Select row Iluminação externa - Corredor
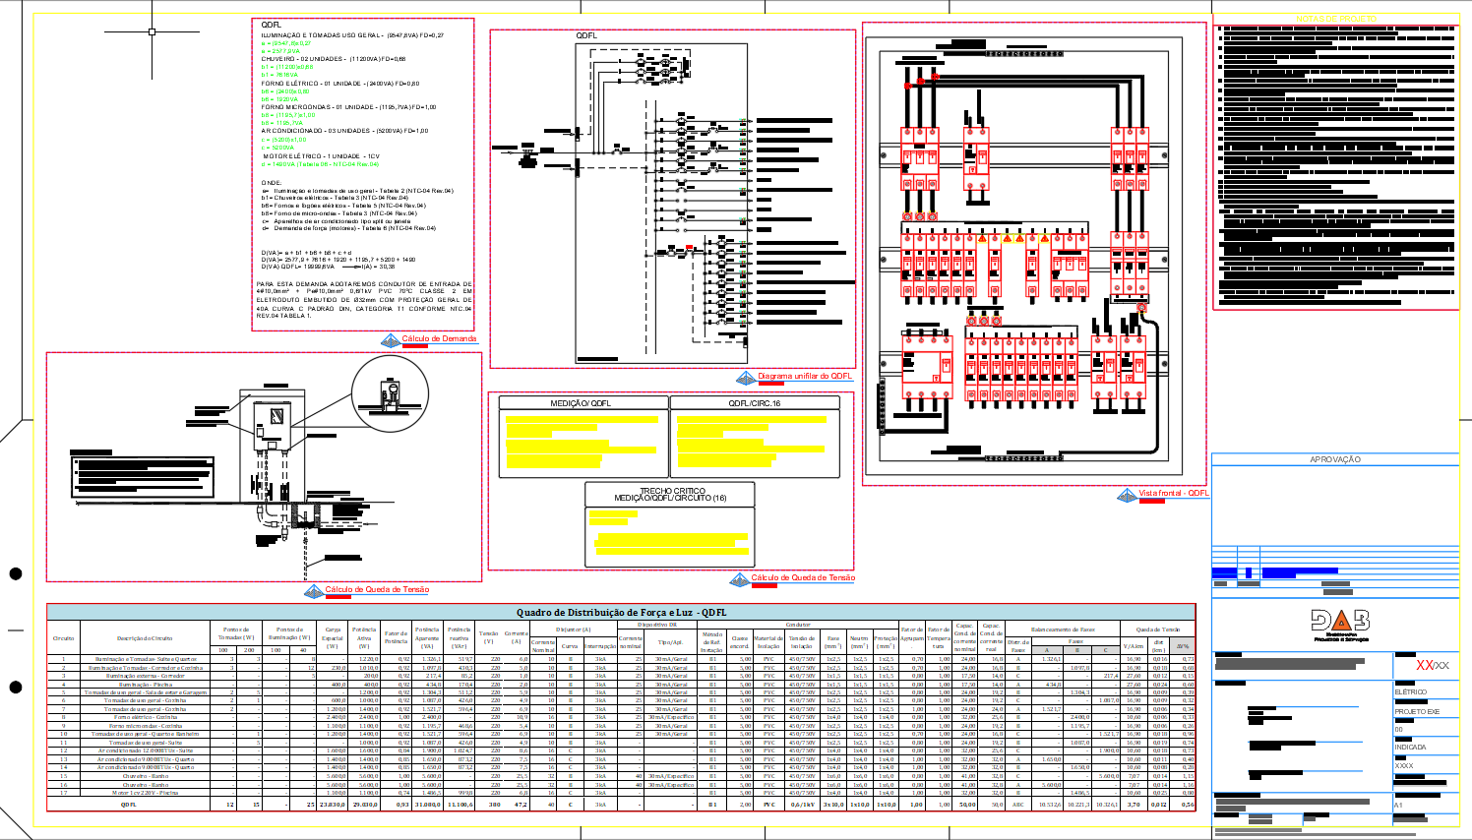Screen dimensions: 1472x840 [x=621, y=676]
